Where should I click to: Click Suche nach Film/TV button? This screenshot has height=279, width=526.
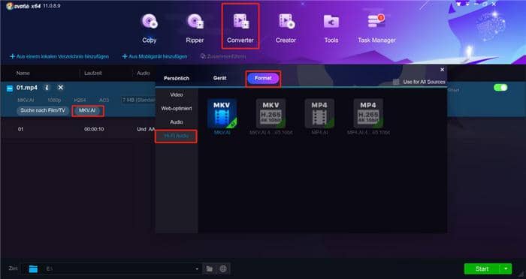pyautogui.click(x=43, y=110)
